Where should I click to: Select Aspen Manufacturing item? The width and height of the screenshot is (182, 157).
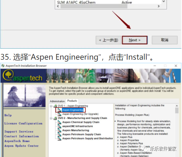click(x=76, y=130)
